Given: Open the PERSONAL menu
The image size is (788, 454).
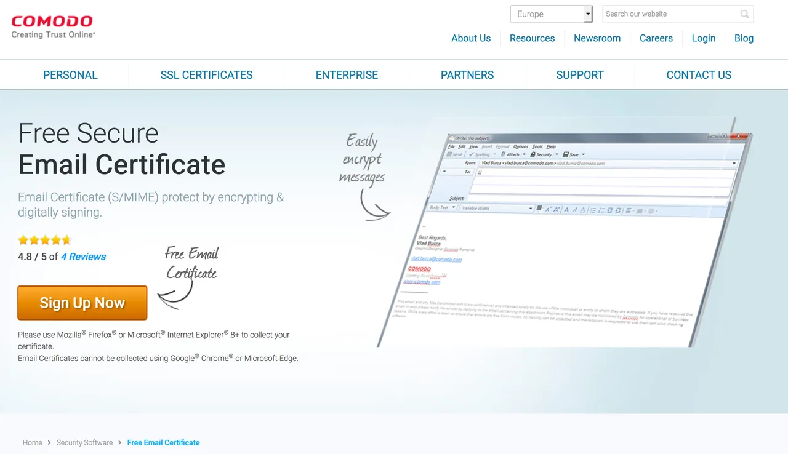Looking at the screenshot, I should pyautogui.click(x=70, y=75).
